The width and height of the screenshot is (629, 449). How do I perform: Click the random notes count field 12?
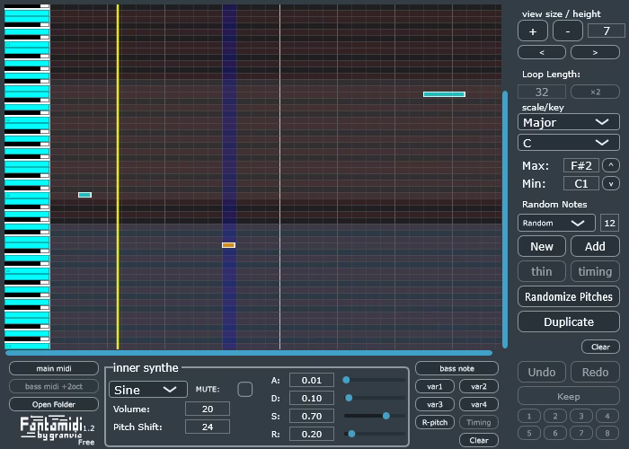click(x=609, y=223)
